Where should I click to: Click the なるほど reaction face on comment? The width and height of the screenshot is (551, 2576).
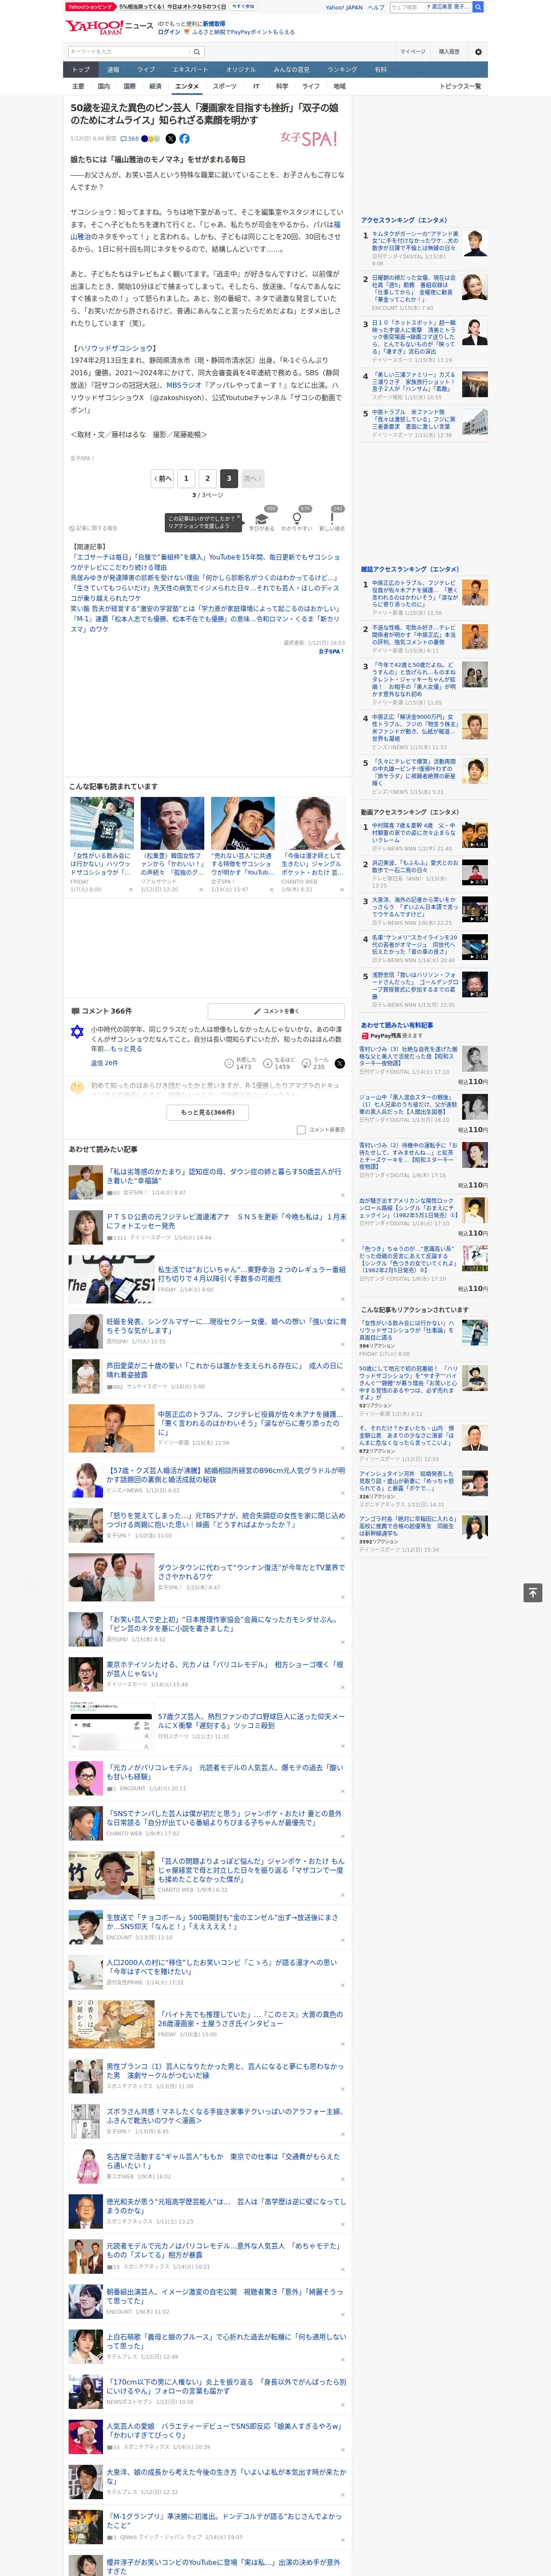268,1063
